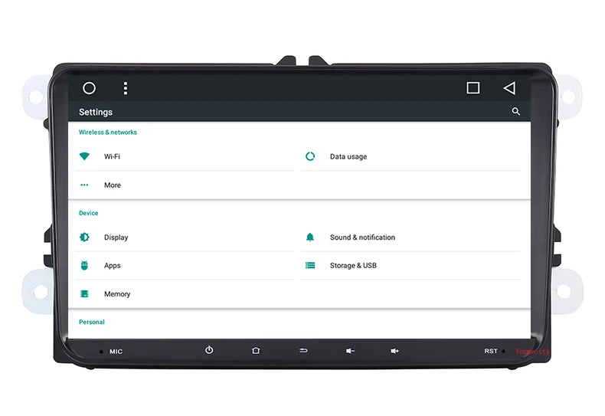Click the Device section header
The width and height of the screenshot is (605, 416).
click(88, 213)
